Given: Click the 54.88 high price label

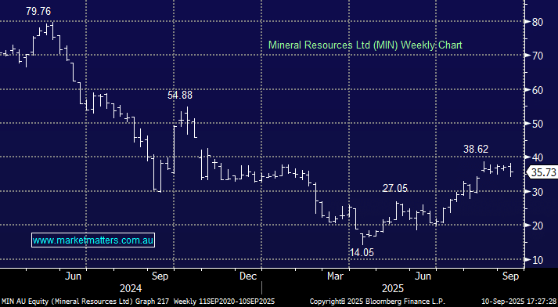Looking at the screenshot, I should tap(180, 95).
